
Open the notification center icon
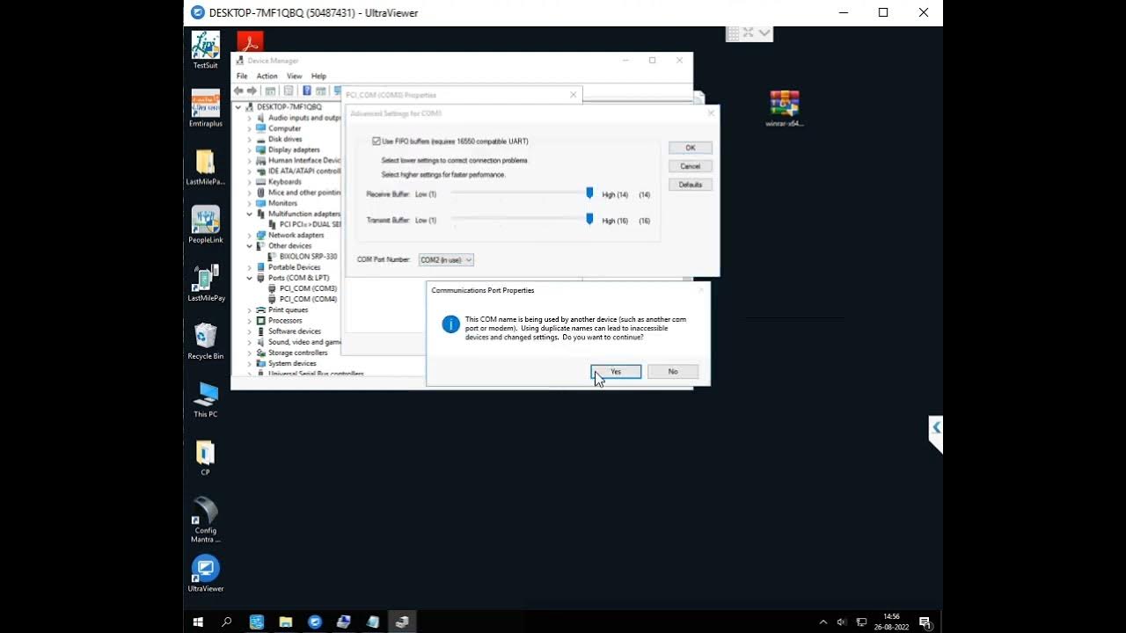pos(925,622)
